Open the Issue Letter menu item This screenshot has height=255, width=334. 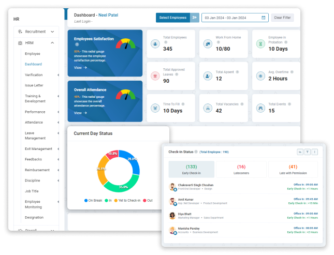[34, 85]
